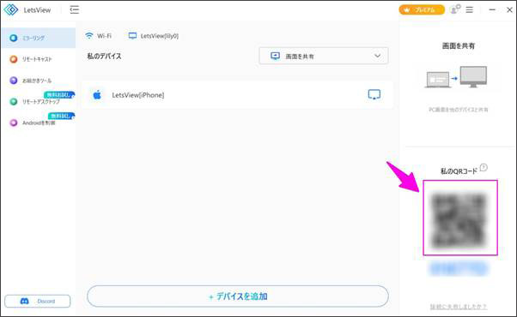
Task: Click the 無料お試し badge on Android control
Action: (x=62, y=116)
